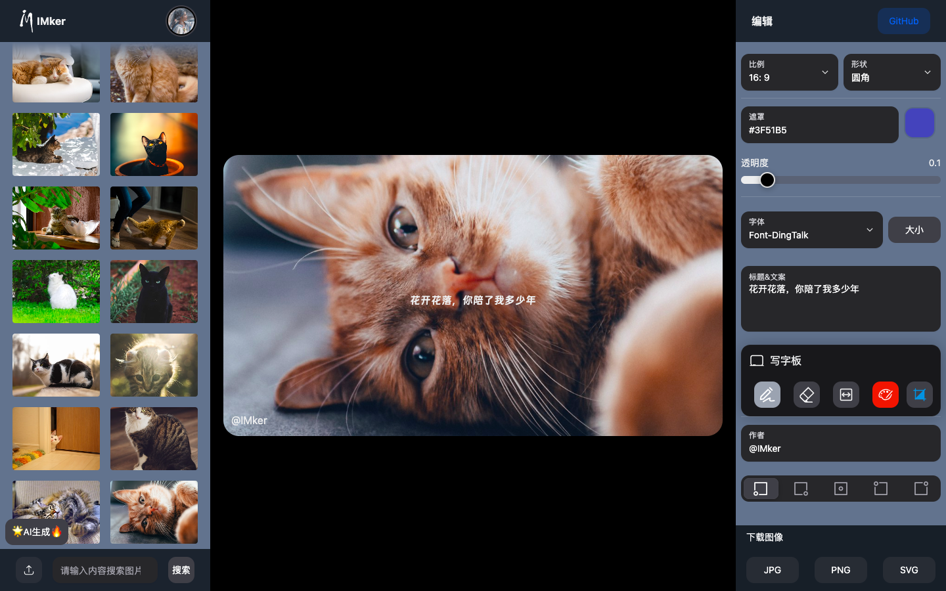Open the mask color swatch picker
The width and height of the screenshot is (946, 591).
920,123
